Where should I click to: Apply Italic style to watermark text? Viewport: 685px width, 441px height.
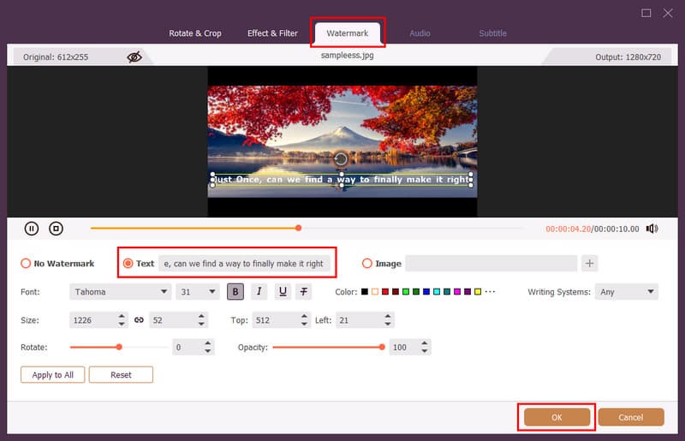coord(259,292)
